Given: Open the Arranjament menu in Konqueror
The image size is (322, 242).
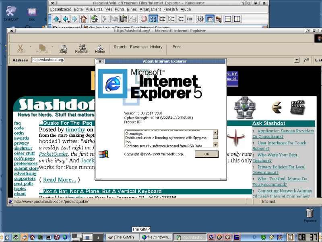Looking at the screenshot, I should (x=150, y=9).
